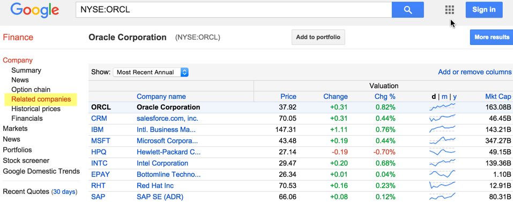Viewport: 513px width, 202px height.
Task: Open the Finance home link
Action: coord(18,37)
